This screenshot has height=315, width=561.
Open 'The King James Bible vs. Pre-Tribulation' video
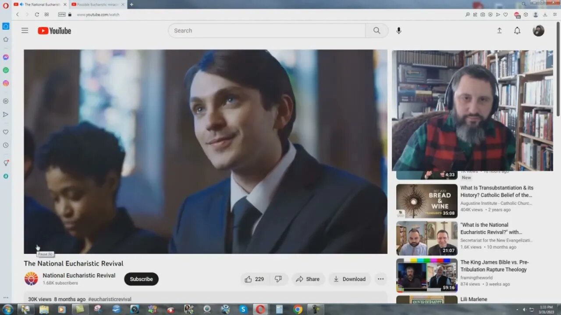pyautogui.click(x=494, y=266)
